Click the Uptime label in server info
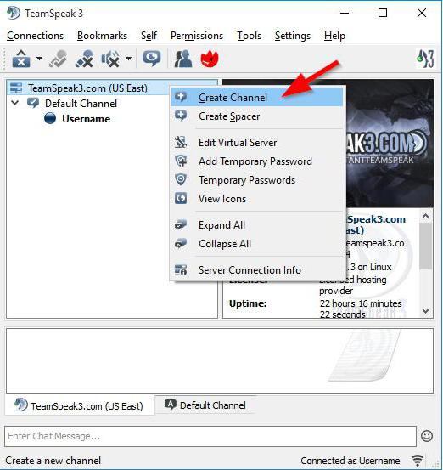The height and width of the screenshot is (470, 443). (248, 303)
